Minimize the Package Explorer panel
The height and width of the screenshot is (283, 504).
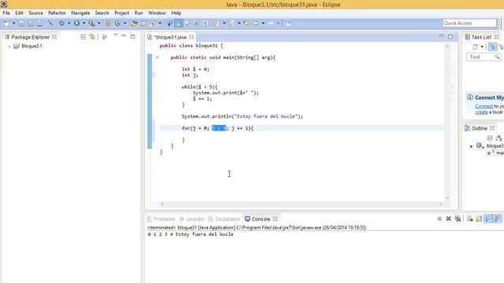[124, 36]
